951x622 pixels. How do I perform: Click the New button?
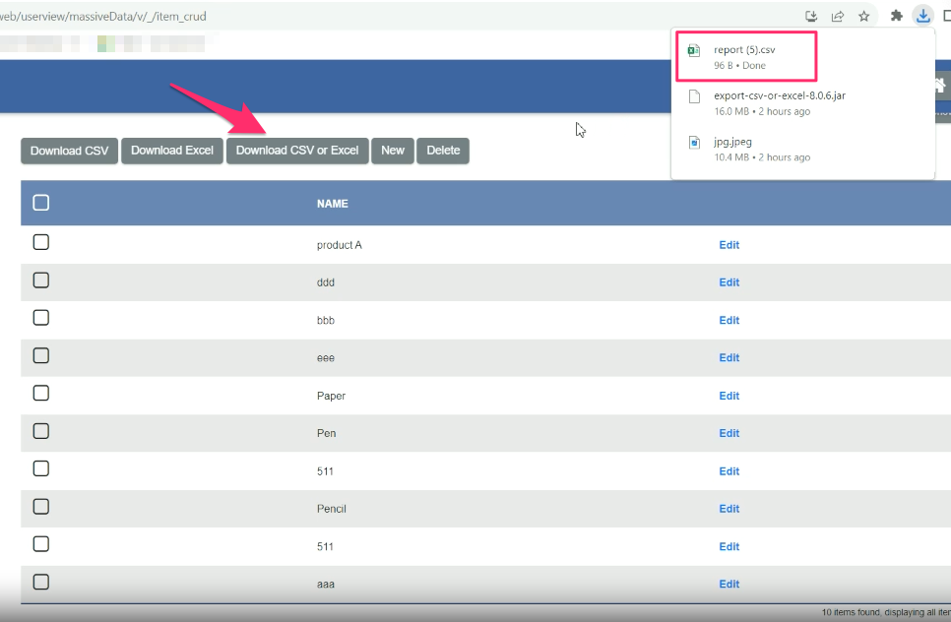pyautogui.click(x=393, y=151)
